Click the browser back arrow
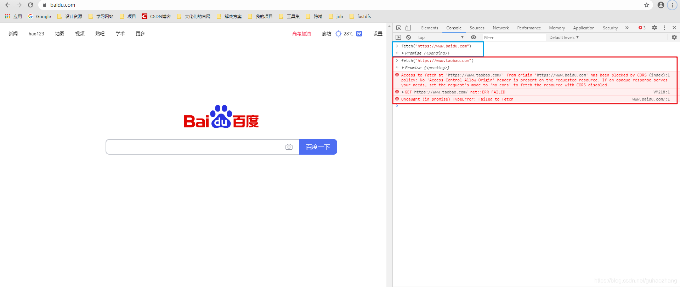 coord(7,5)
